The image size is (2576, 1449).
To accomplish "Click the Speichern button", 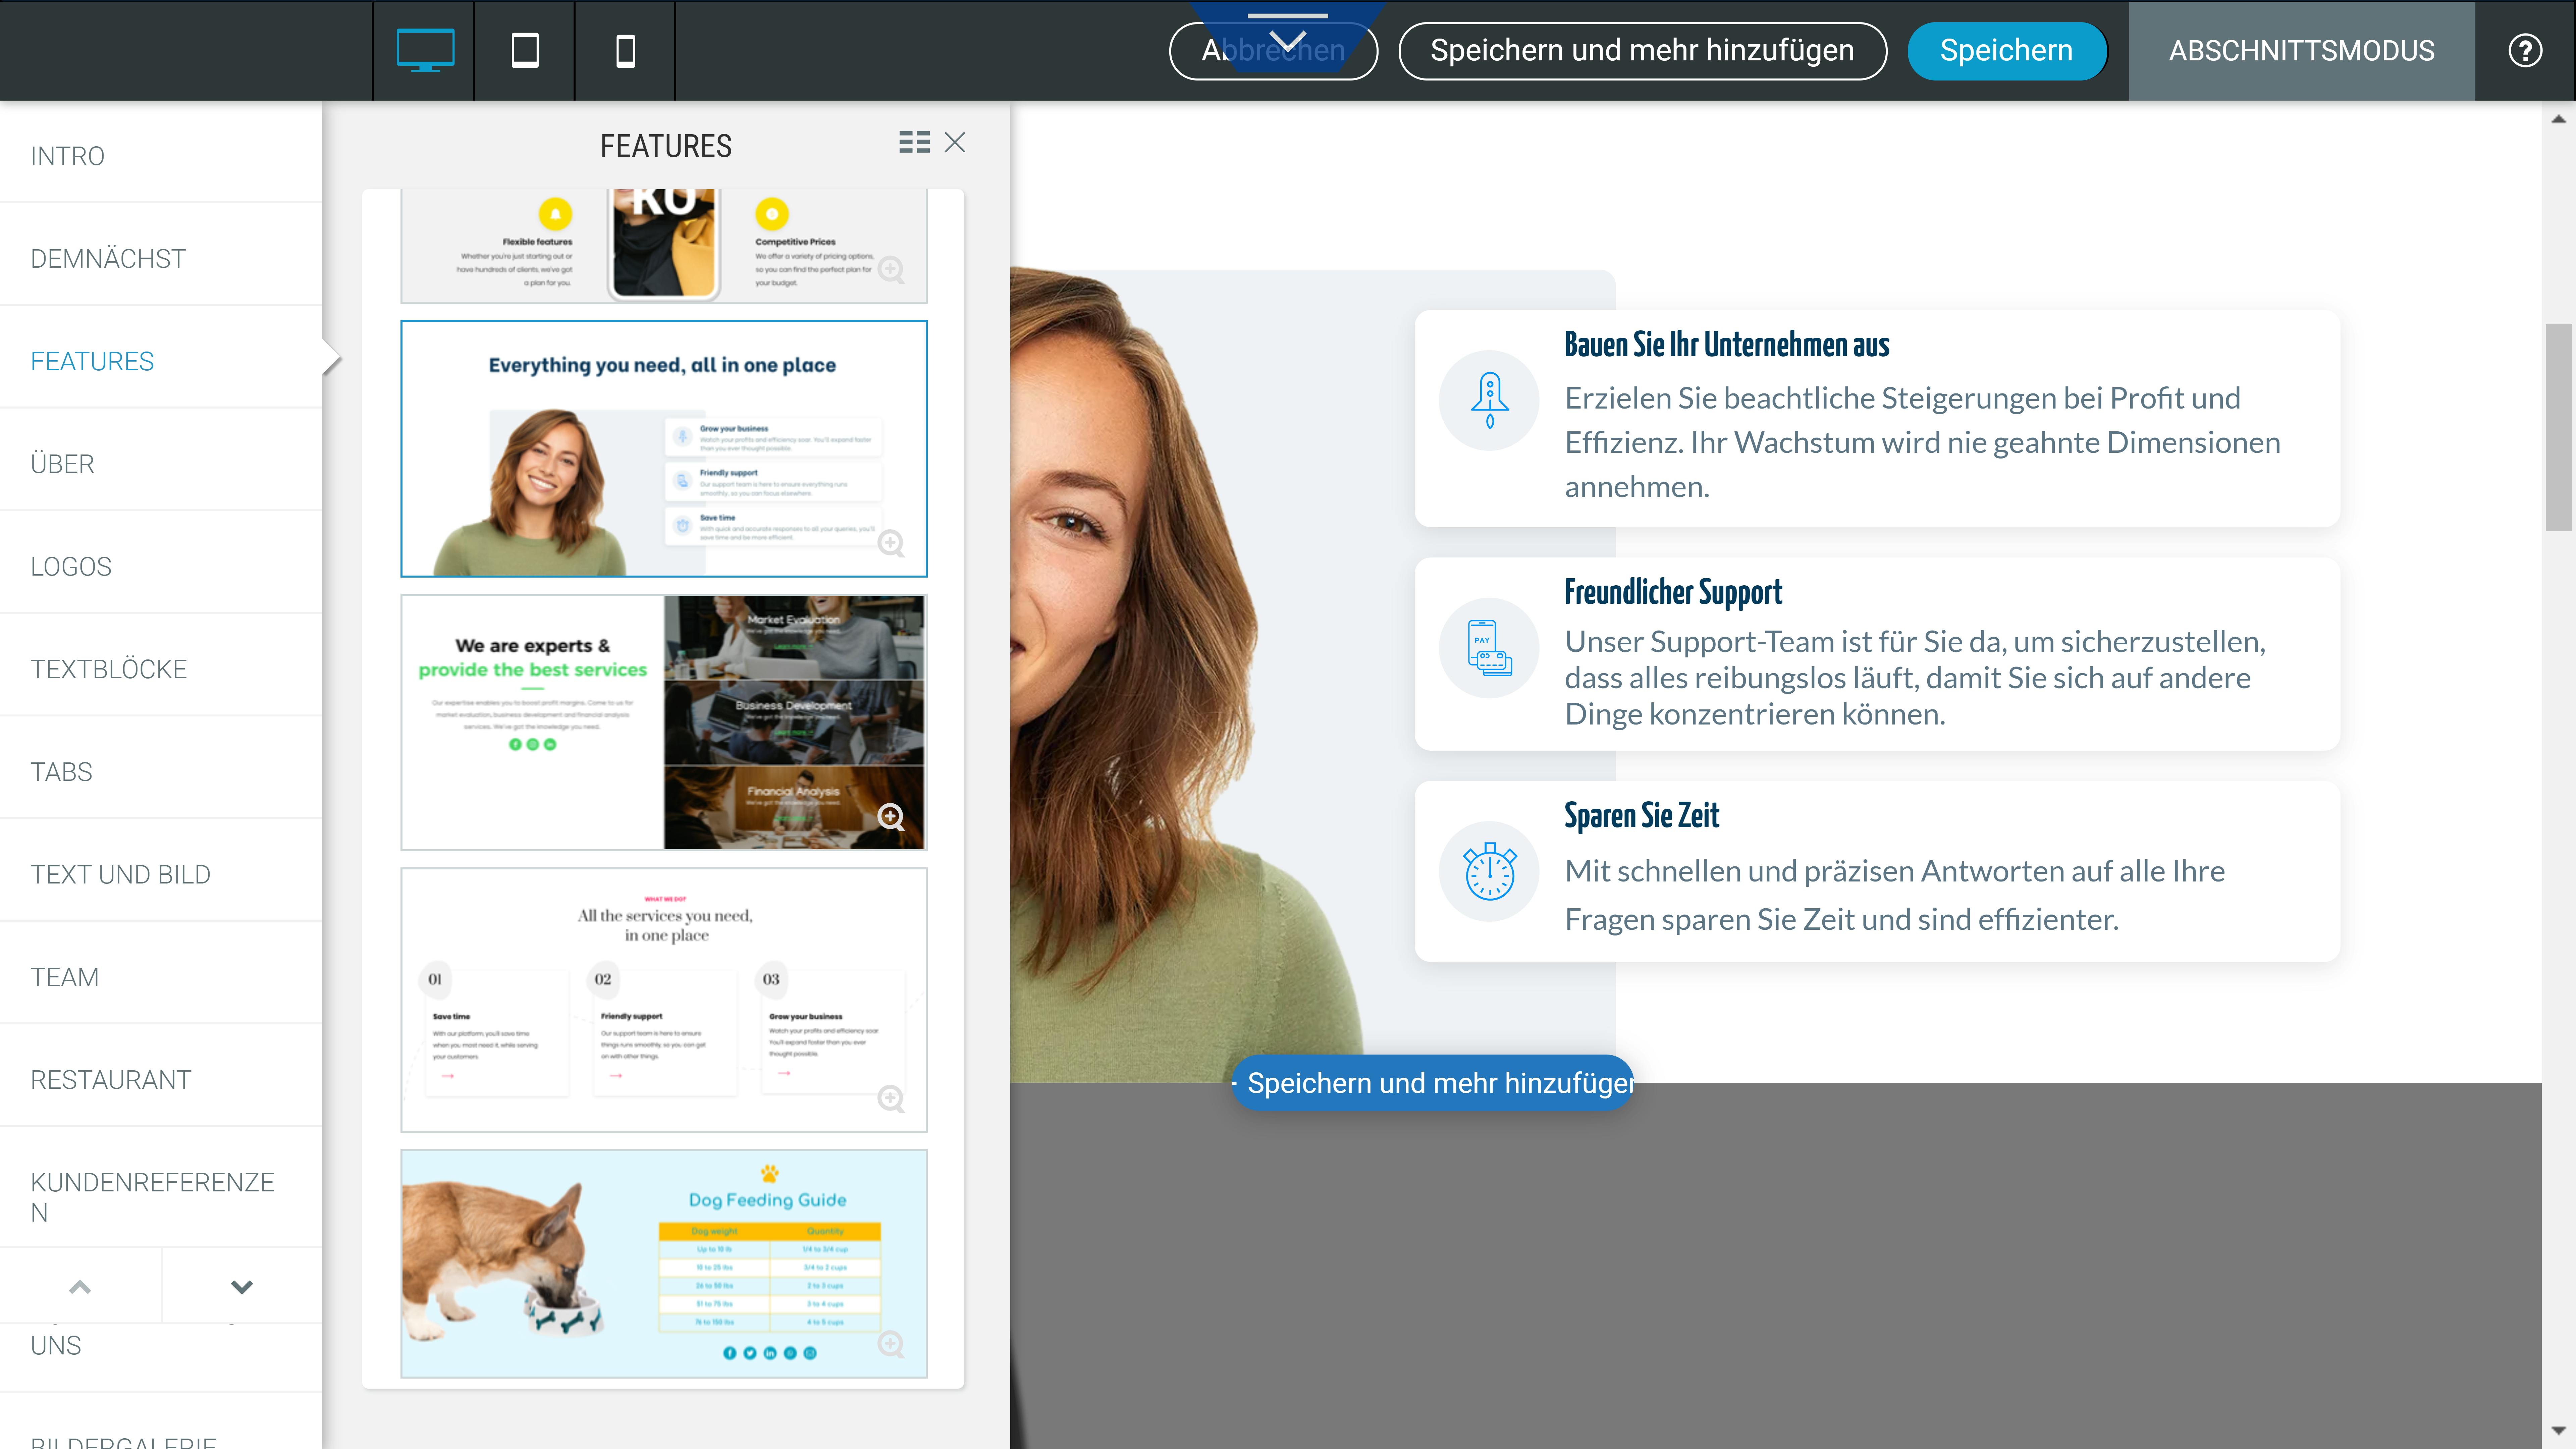I will [2006, 50].
